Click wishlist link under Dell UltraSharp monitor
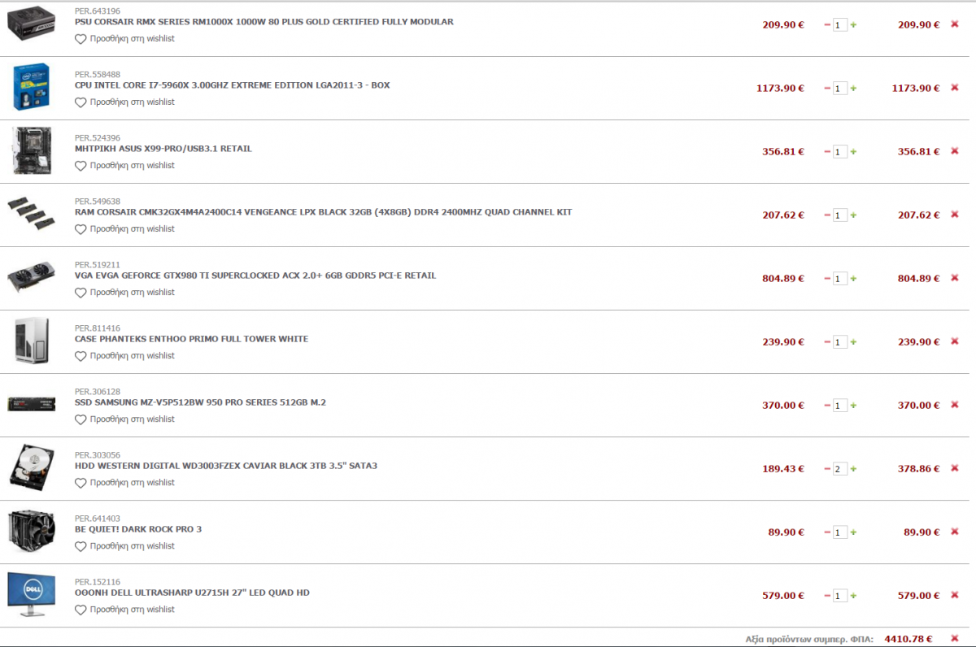Screen dimensions: 976x647 point(124,610)
